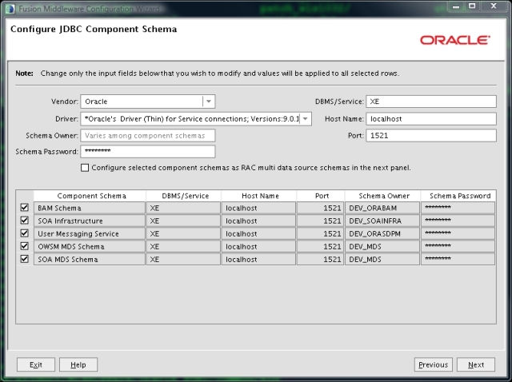
Task: Focus the DBMS/Service input field
Action: 431,101
